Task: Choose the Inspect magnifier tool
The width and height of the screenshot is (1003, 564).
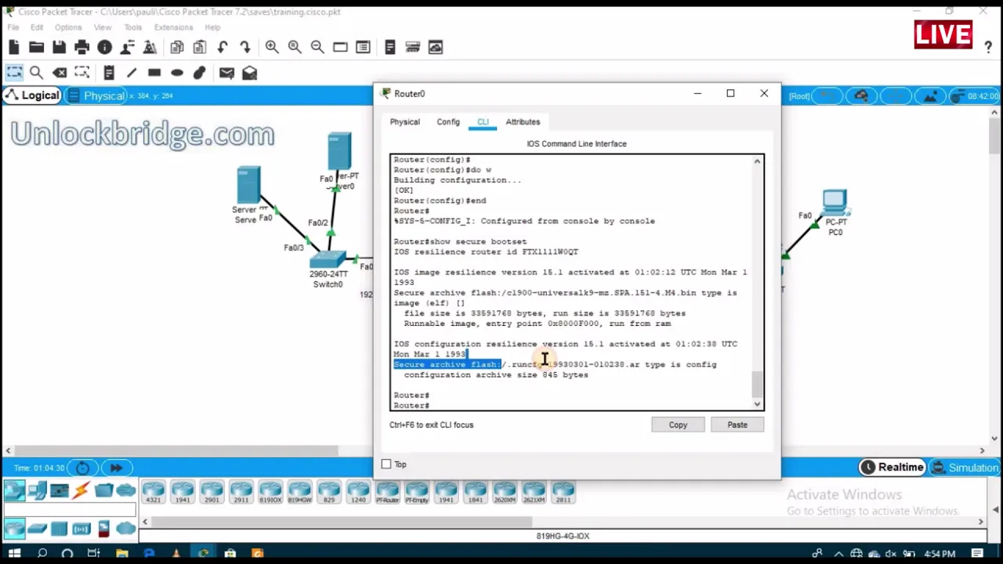Action: (36, 73)
